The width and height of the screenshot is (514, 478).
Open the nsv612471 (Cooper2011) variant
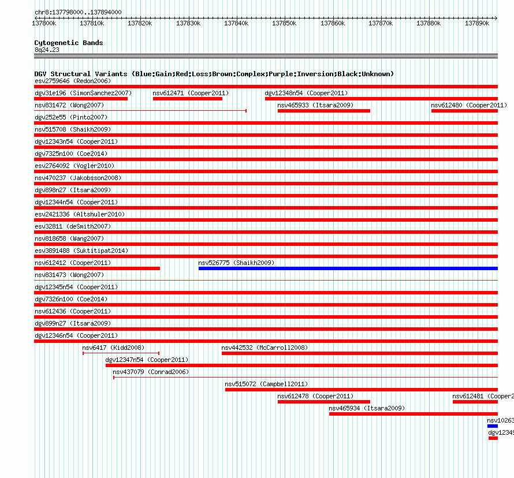coord(191,93)
